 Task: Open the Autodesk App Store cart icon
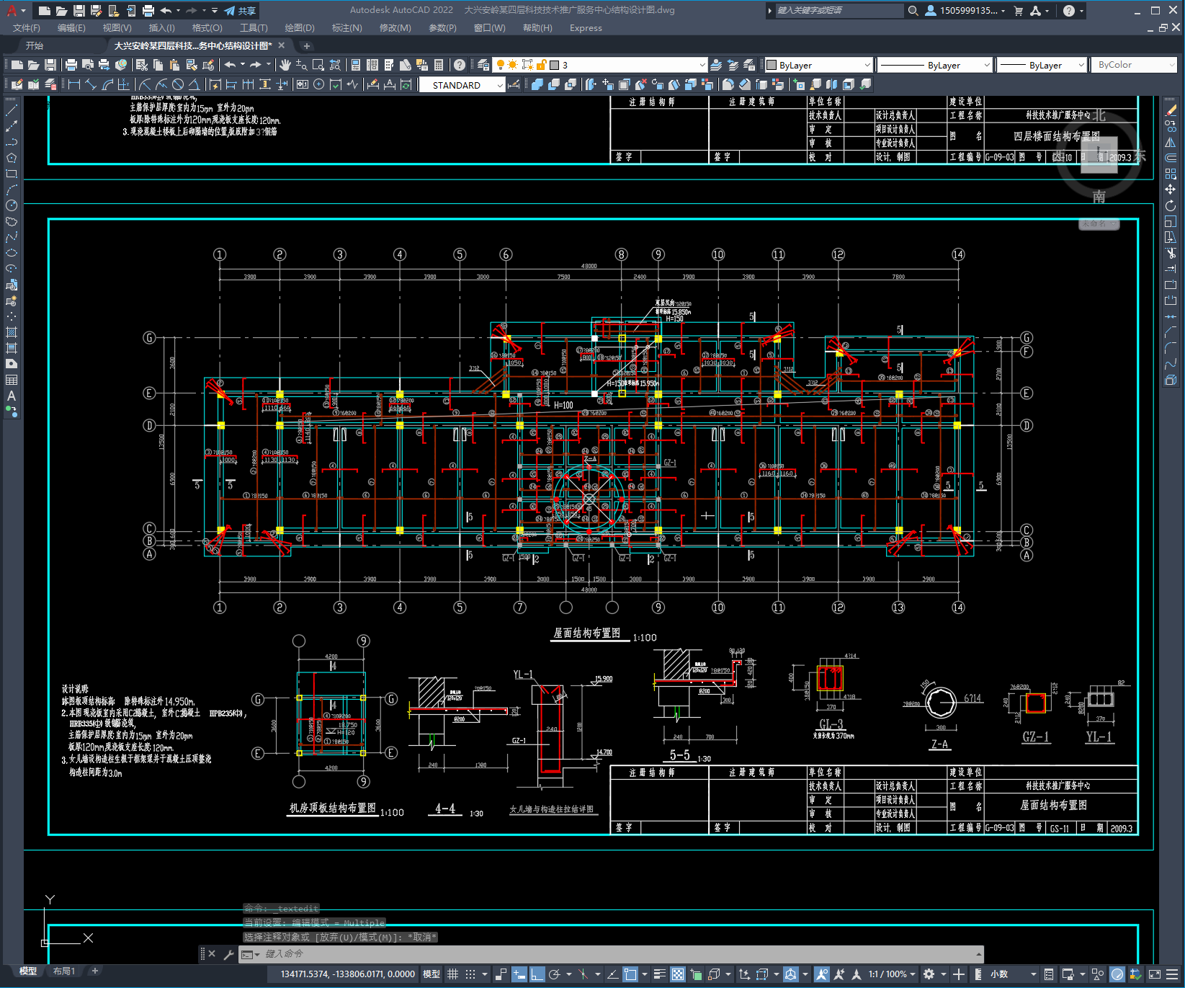(x=1019, y=11)
